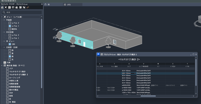Collapse the 天井伏図 branch

(x=4, y=32)
